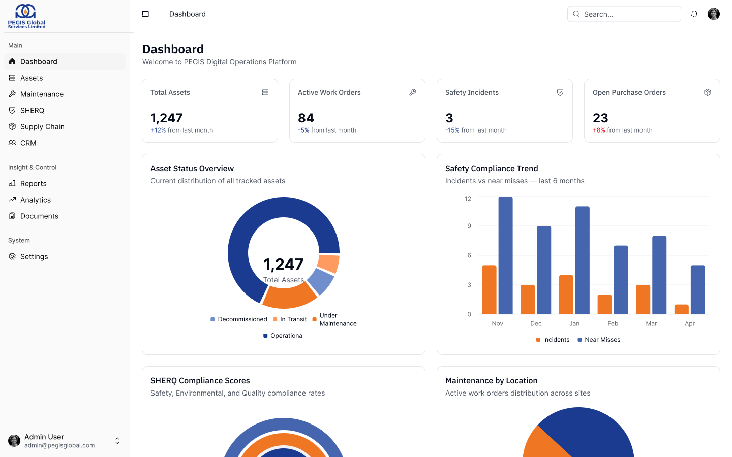Click the Dashboard breadcrumb in top bar
The height and width of the screenshot is (457, 732).
(x=188, y=14)
